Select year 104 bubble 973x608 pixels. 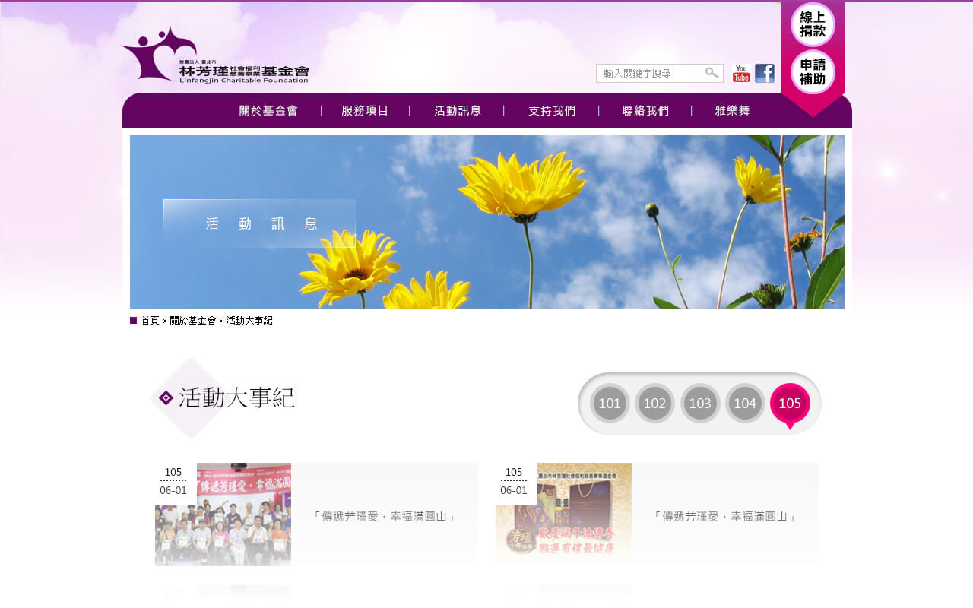pyautogui.click(x=745, y=404)
